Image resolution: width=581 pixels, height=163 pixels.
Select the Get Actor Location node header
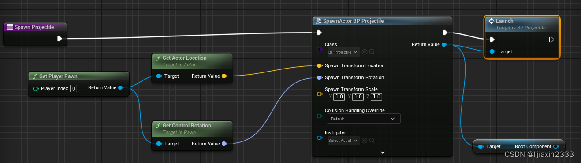(x=192, y=61)
